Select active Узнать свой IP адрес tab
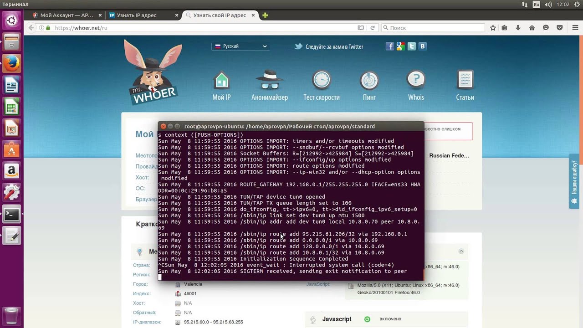 (x=220, y=15)
